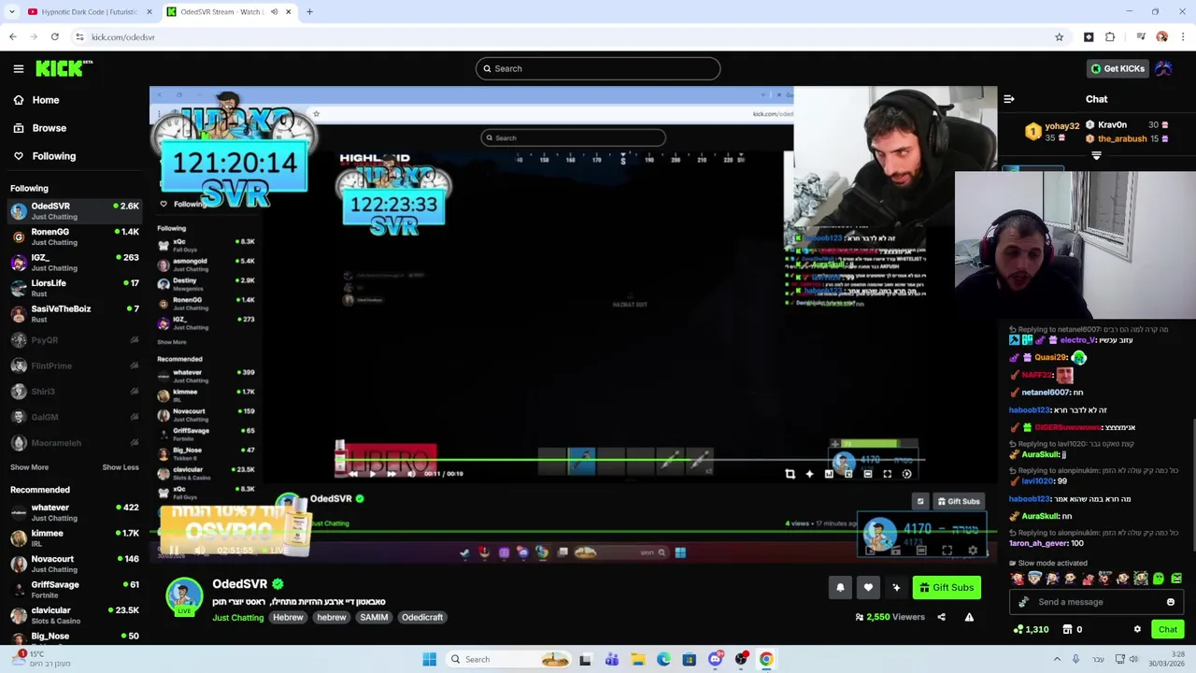Click Show More under Following
The image size is (1196, 673).
click(x=29, y=467)
